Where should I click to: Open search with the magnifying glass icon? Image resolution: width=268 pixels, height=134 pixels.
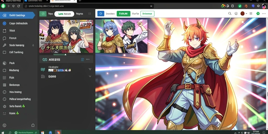click(230, 14)
